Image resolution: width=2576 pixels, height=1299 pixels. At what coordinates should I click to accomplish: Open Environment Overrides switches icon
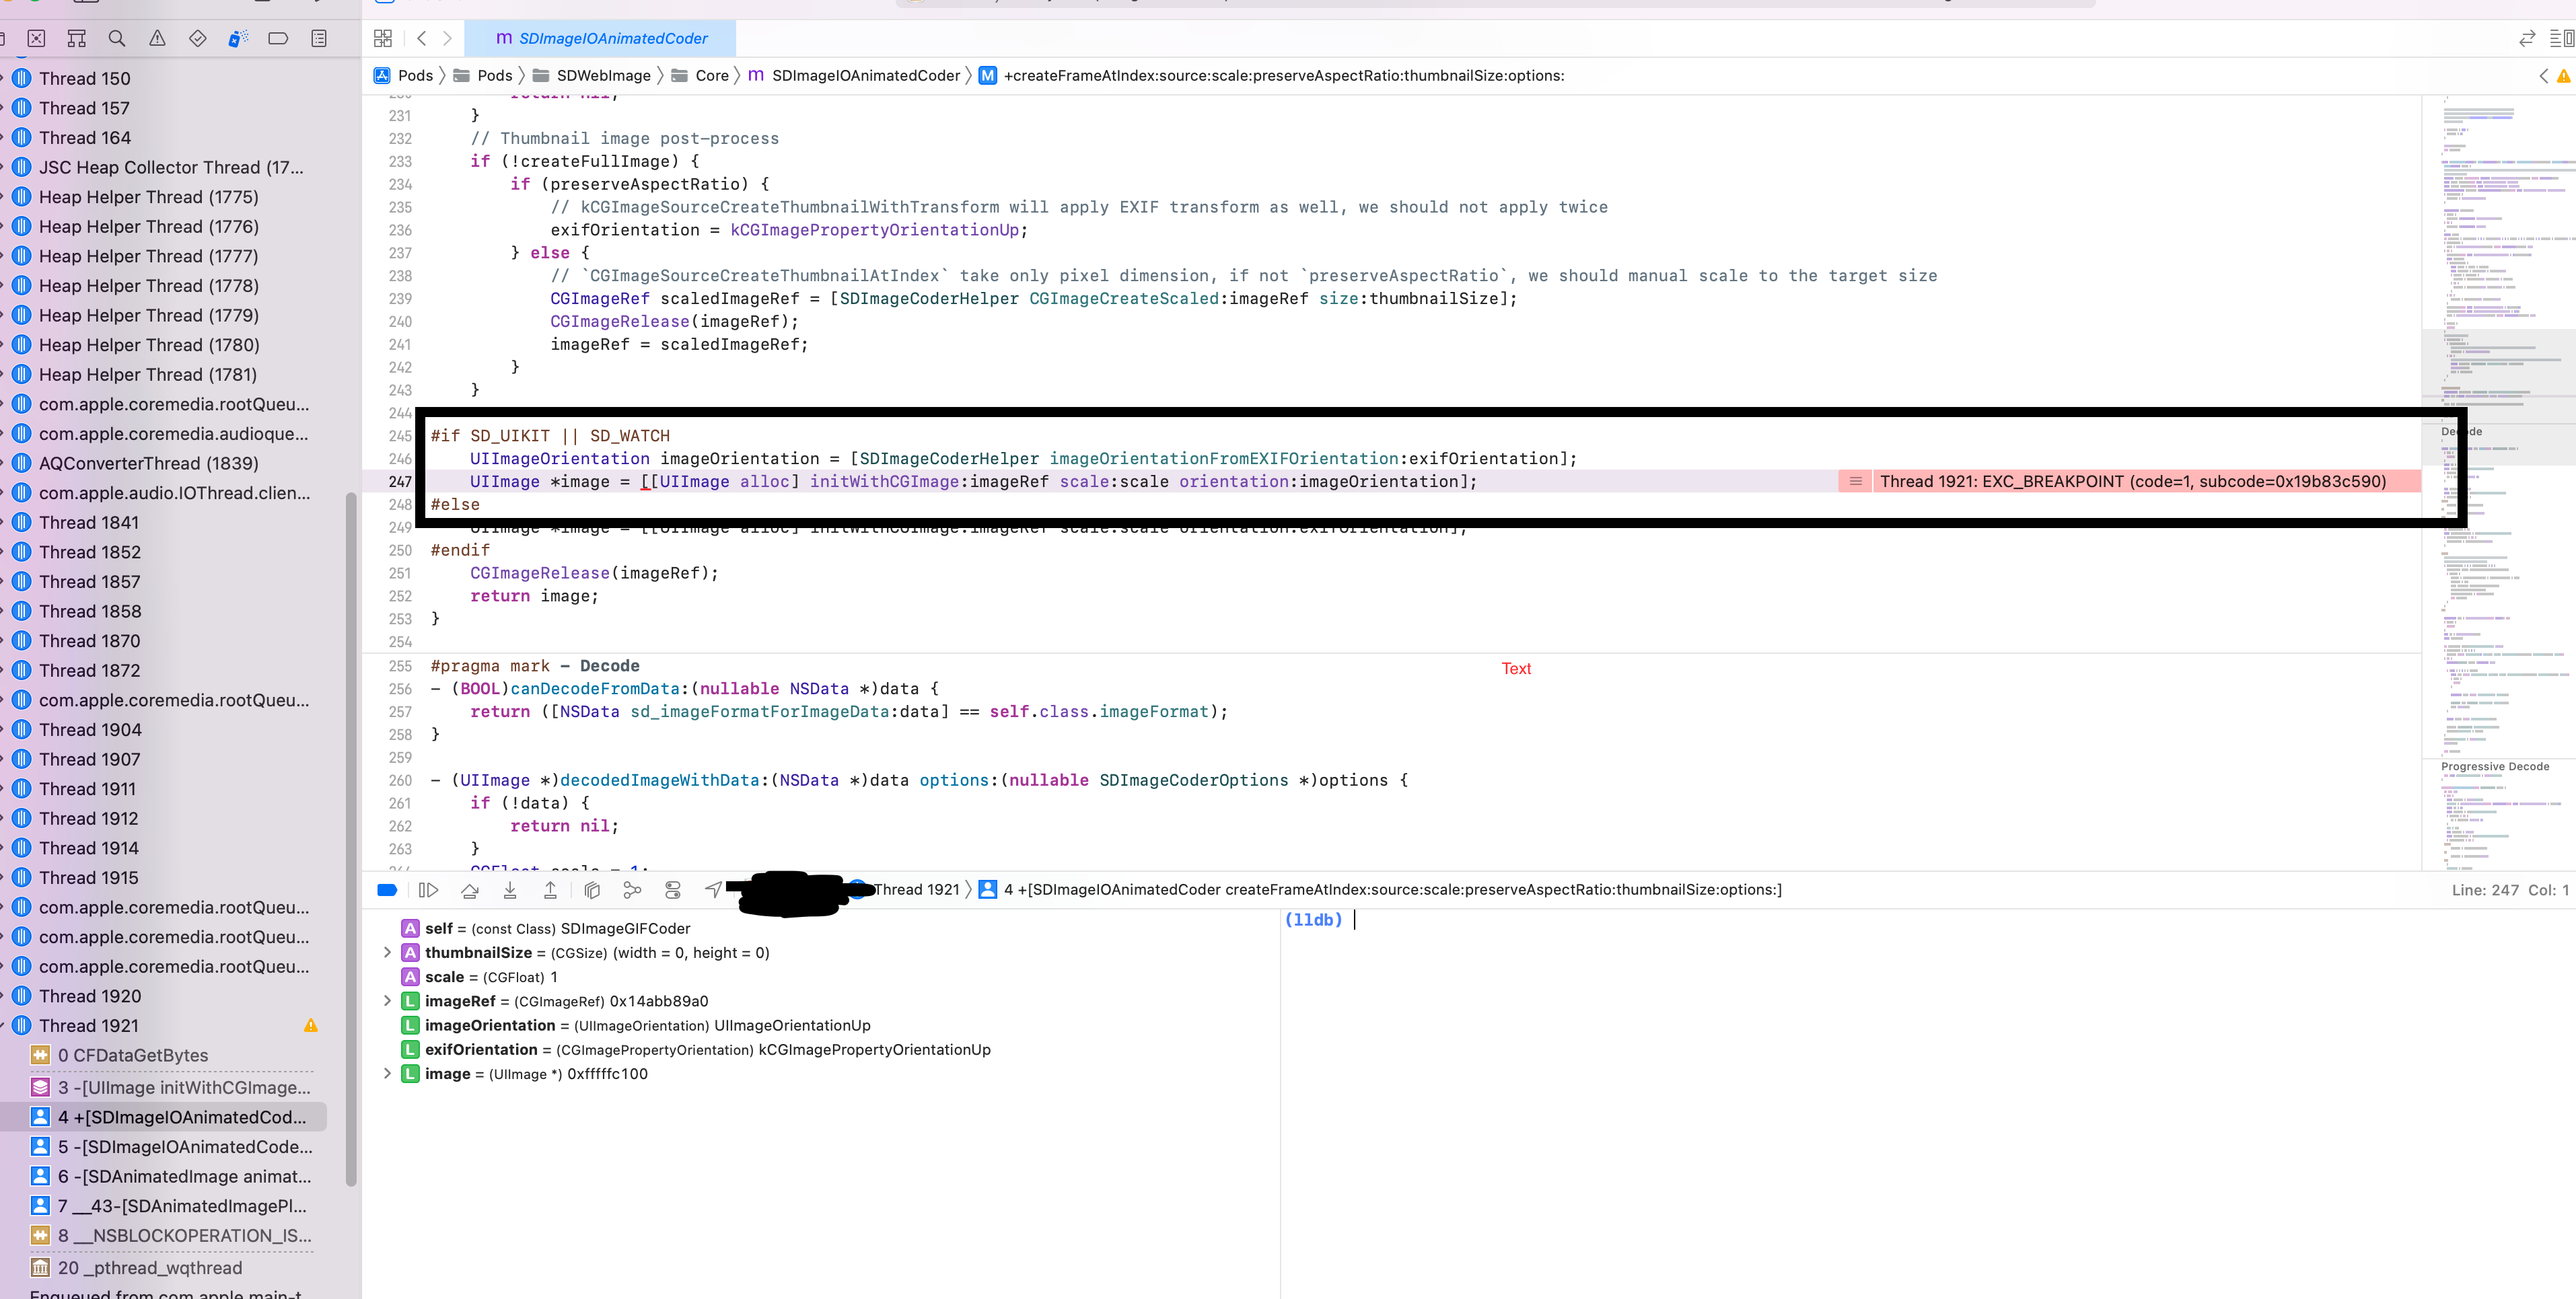672,890
